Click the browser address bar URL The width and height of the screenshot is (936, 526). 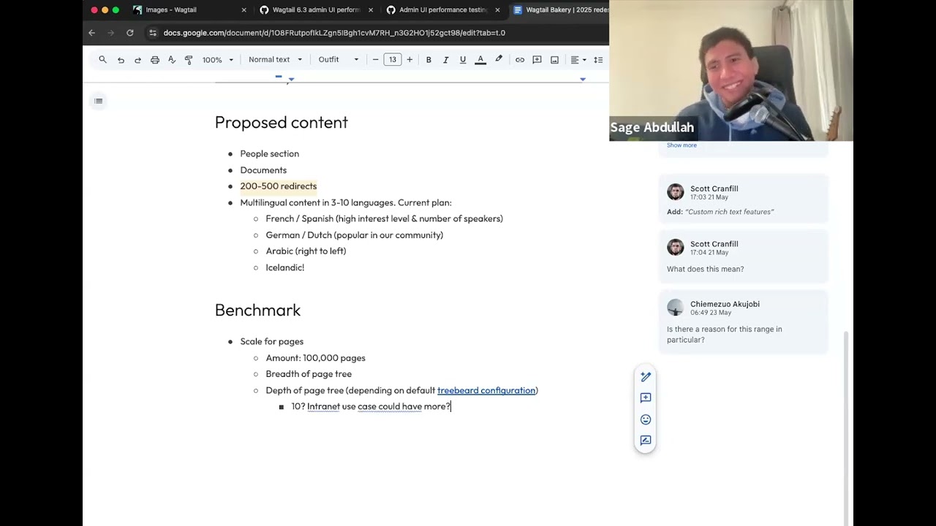(x=334, y=33)
